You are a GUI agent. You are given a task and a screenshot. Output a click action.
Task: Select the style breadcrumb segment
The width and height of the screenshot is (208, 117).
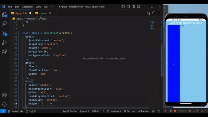coord(32,19)
